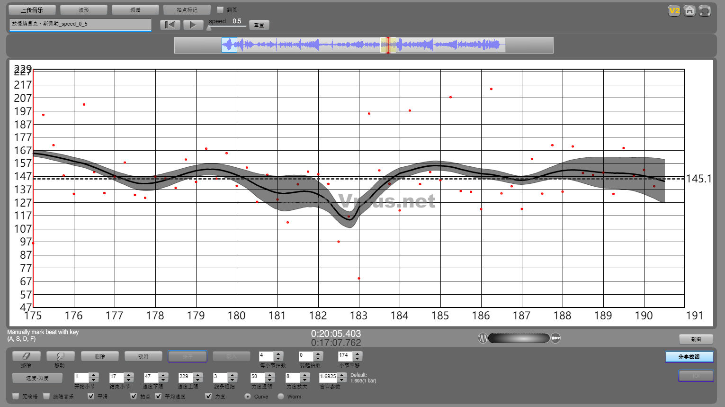Increase the 小节平移 value with up arrow
This screenshot has width=725, height=407.
(358, 353)
